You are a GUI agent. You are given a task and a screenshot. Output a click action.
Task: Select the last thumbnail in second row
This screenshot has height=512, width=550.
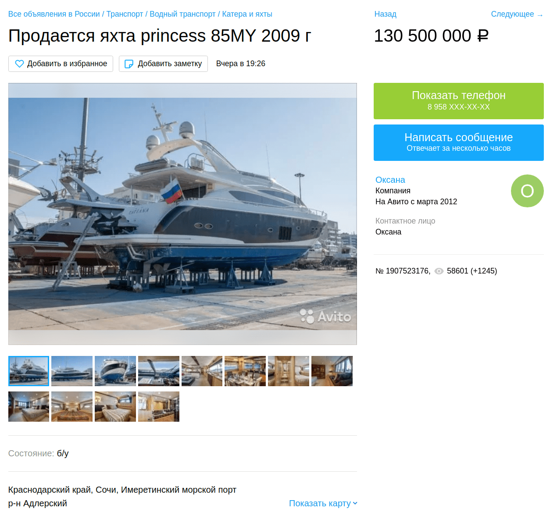(x=159, y=406)
